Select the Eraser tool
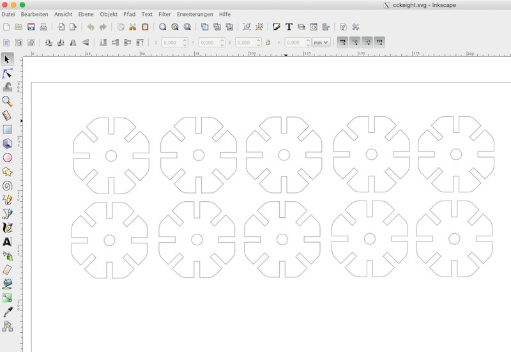Viewport: 511px width, 352px height. coord(7,270)
